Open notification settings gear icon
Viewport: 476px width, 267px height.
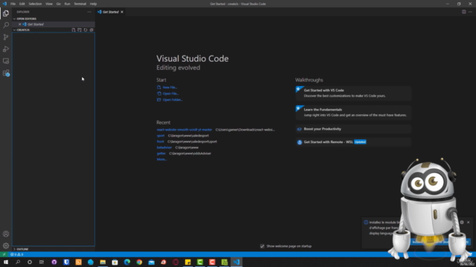tap(462, 222)
